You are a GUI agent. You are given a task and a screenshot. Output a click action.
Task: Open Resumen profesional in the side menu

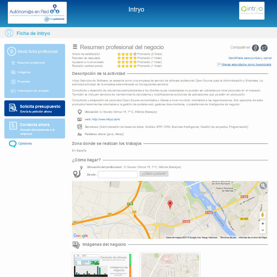click(31, 63)
